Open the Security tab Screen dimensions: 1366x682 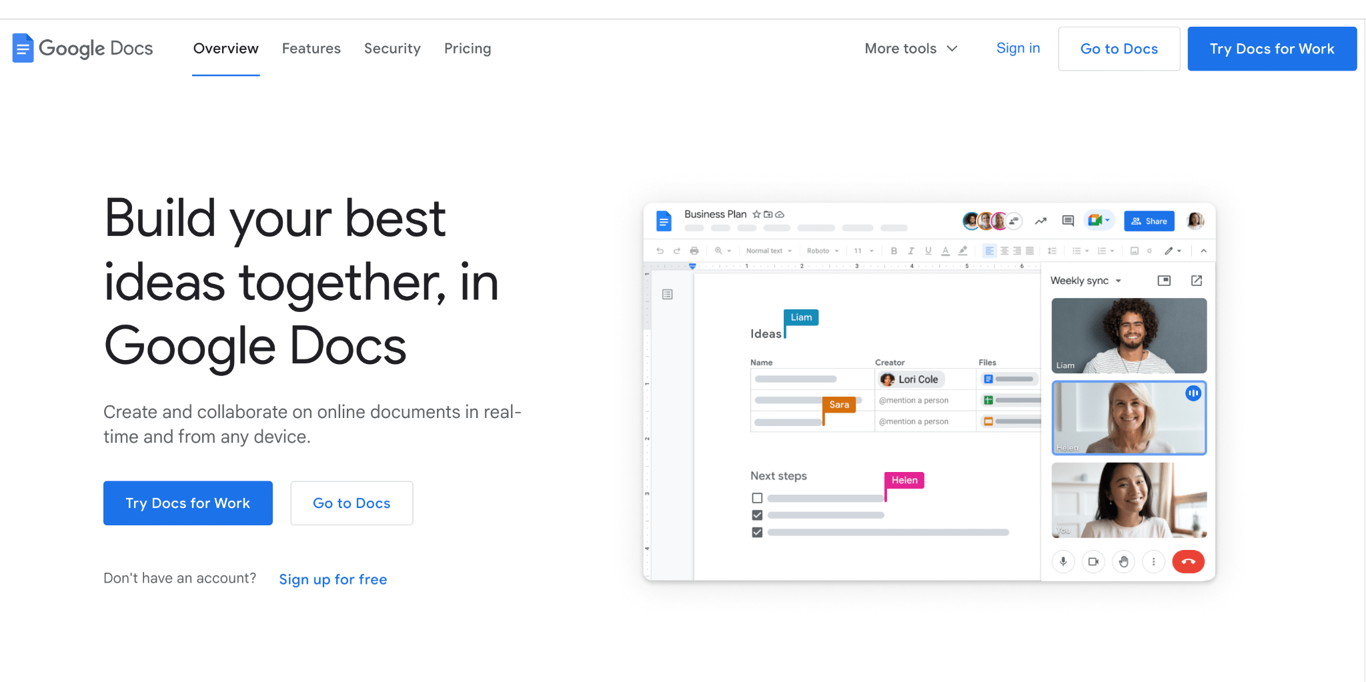click(392, 49)
